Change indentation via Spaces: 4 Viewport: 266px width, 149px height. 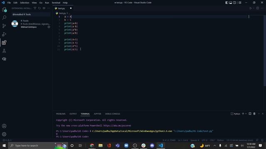coord(195,140)
